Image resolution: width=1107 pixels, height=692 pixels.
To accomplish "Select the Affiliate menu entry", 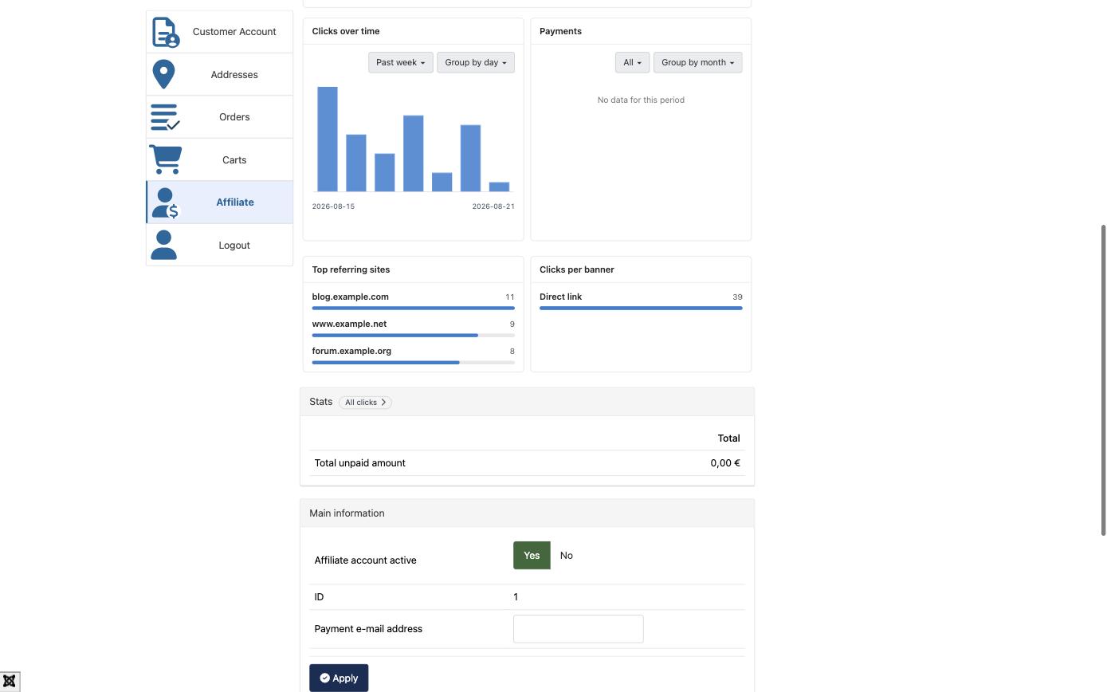I will pos(220,202).
